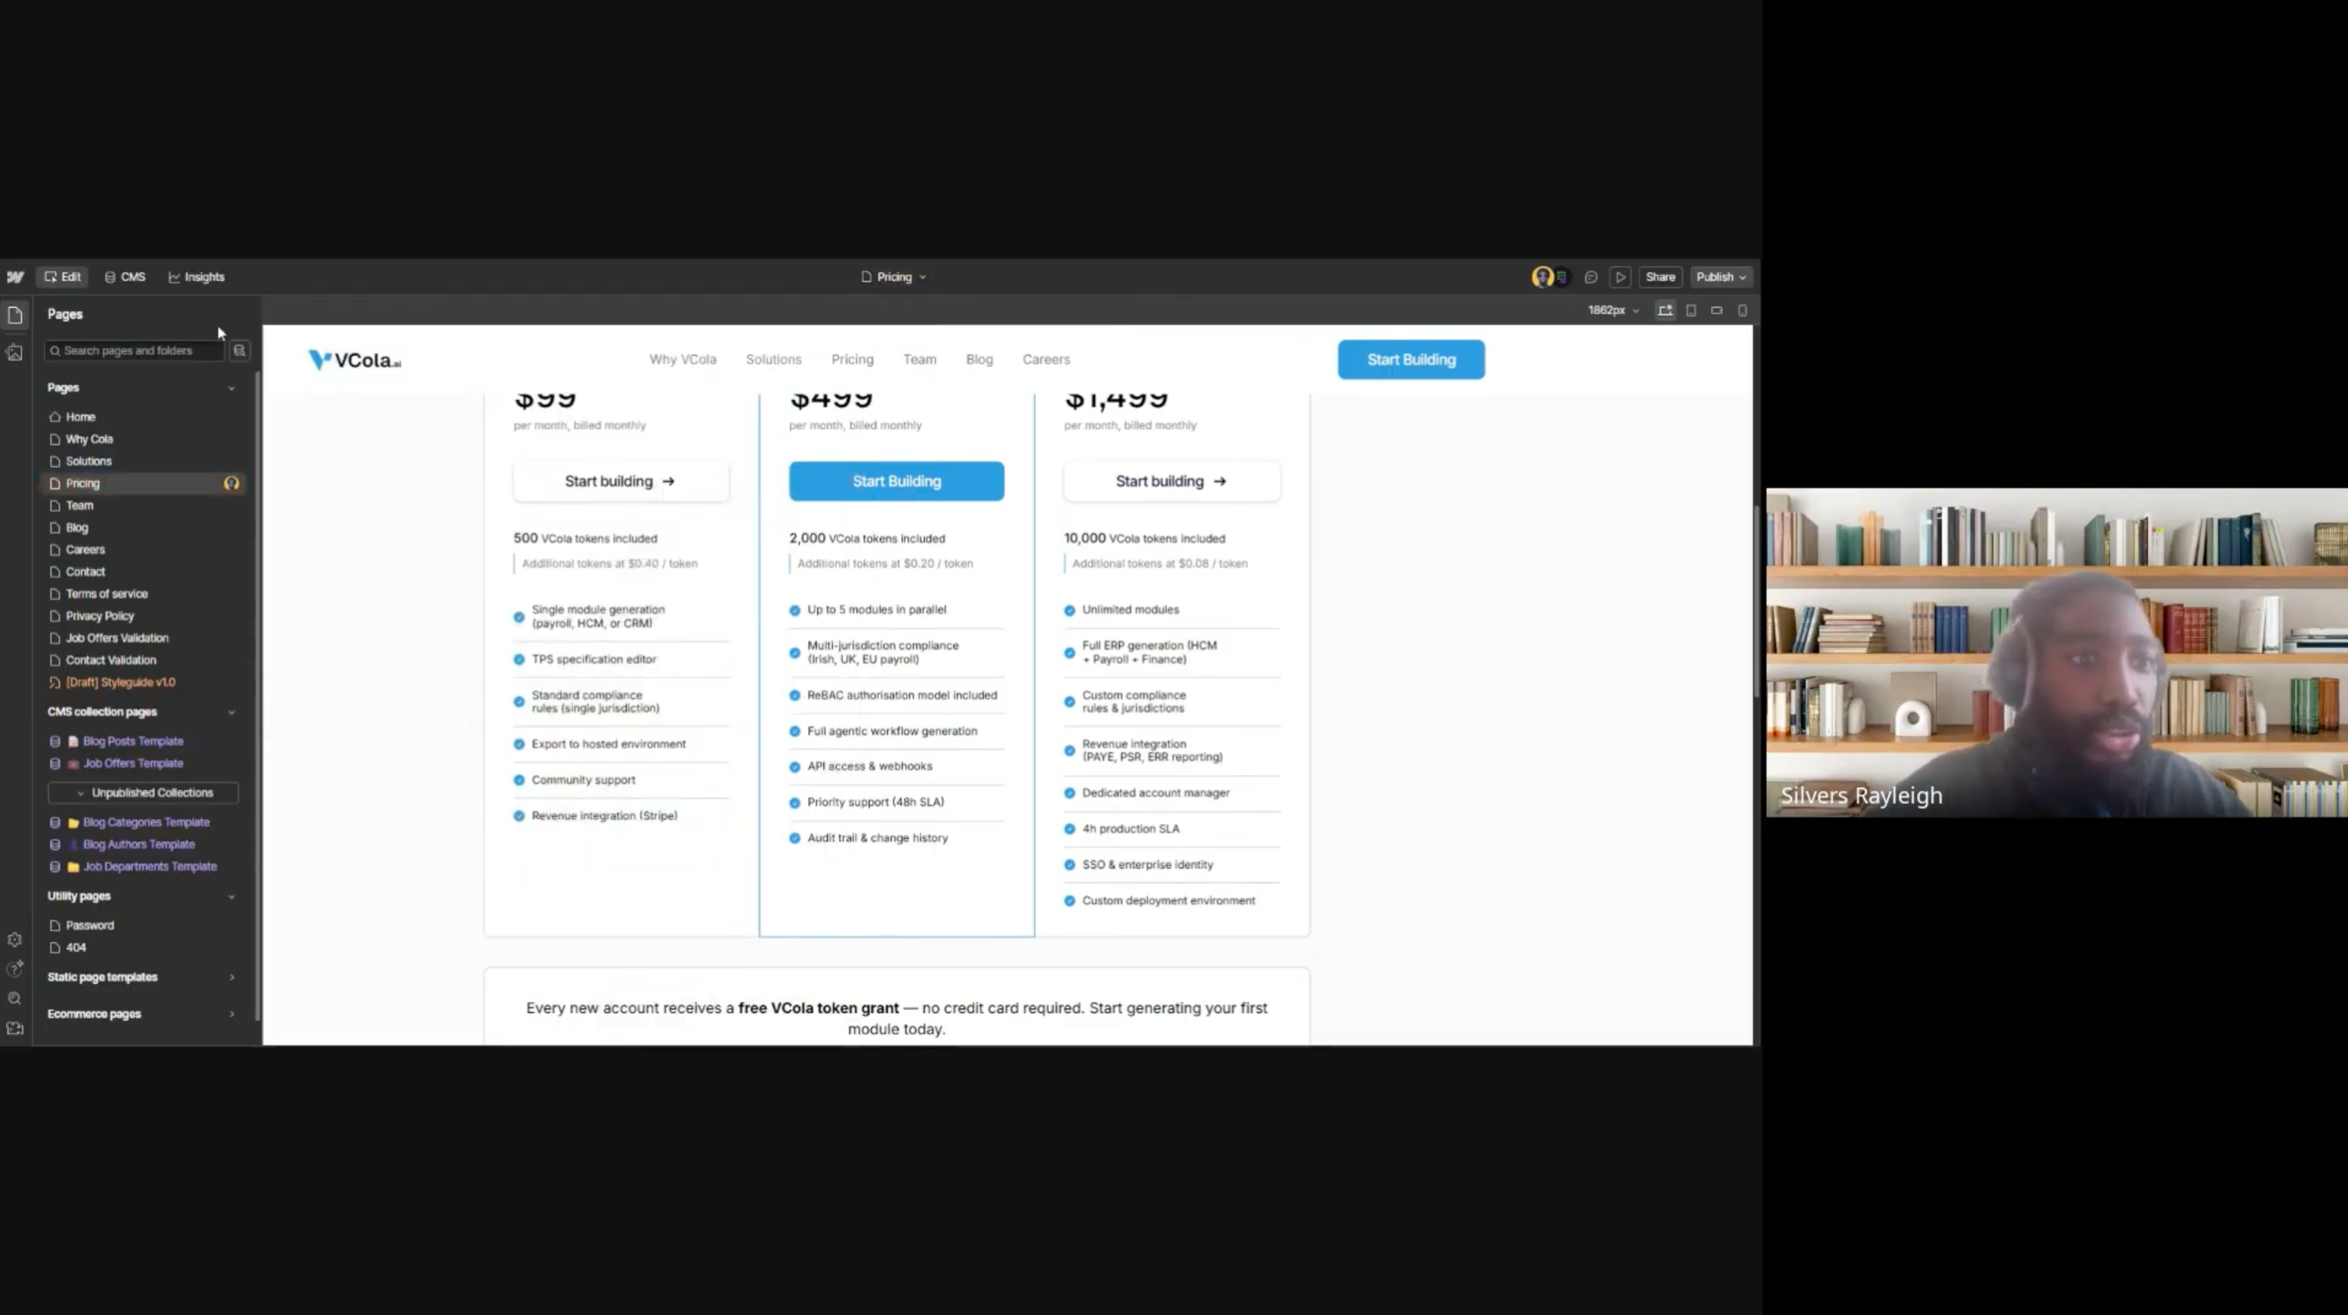Click Start Building under $499 plan

tap(896, 481)
